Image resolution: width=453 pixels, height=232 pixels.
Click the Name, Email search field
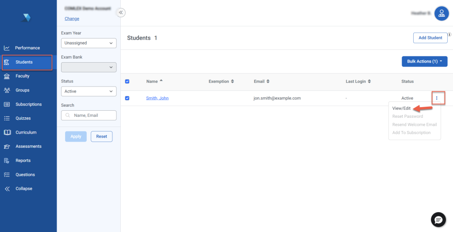(91, 115)
